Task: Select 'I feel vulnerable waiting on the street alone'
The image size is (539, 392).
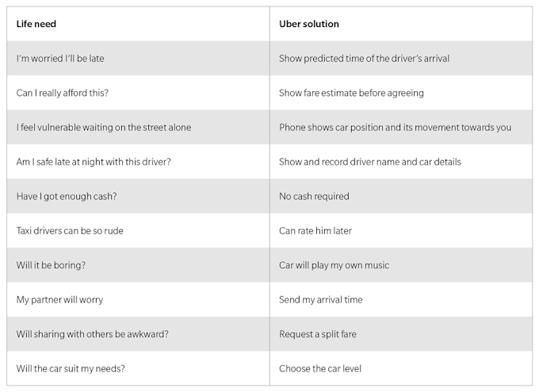Action: (104, 127)
